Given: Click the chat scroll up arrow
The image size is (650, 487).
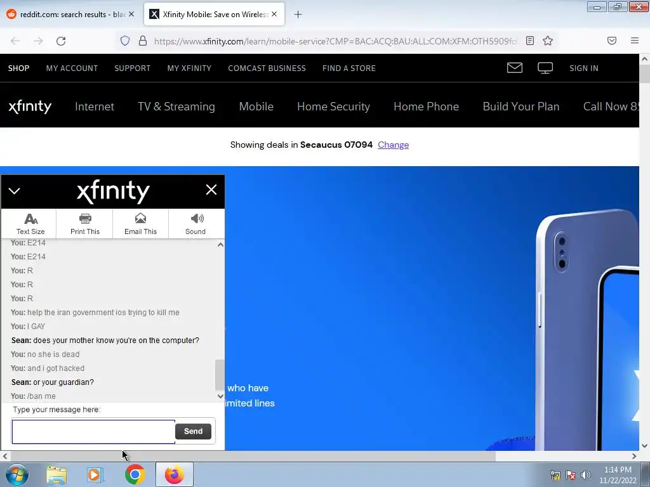Looking at the screenshot, I should click(220, 245).
